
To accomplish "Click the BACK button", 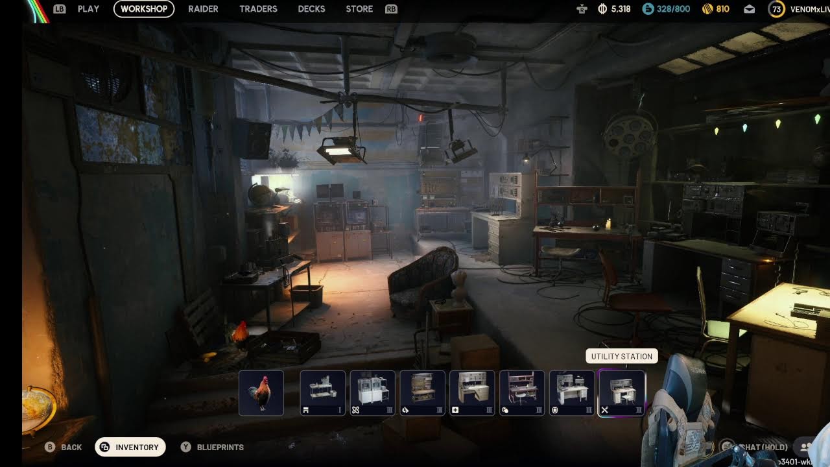I will pyautogui.click(x=63, y=447).
